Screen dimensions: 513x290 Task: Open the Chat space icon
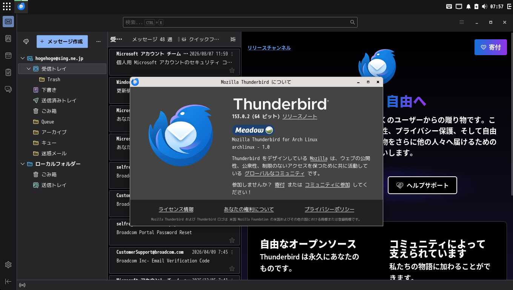click(x=8, y=89)
